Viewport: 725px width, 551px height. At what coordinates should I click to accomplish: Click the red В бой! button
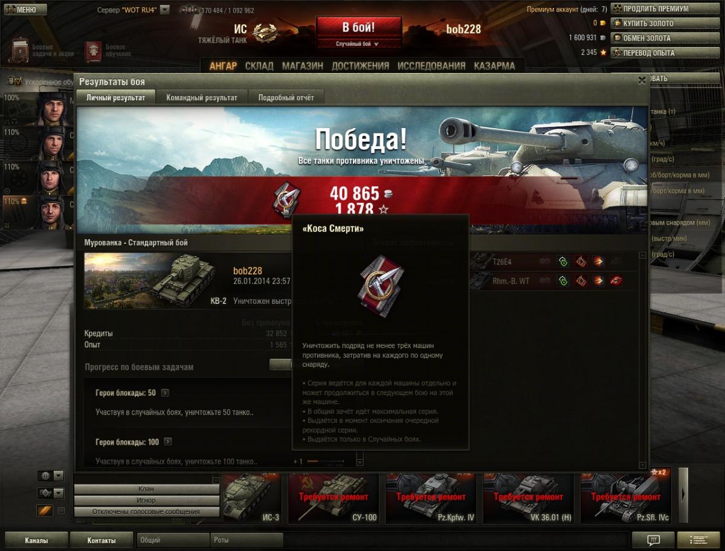(x=359, y=28)
